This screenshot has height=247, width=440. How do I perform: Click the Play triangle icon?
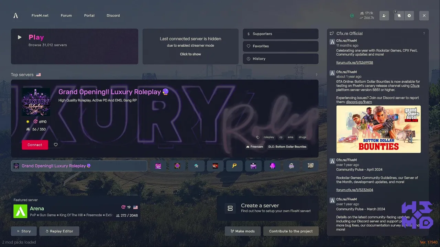(20, 37)
